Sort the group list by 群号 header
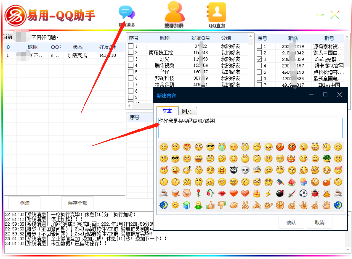 [x=329, y=38]
